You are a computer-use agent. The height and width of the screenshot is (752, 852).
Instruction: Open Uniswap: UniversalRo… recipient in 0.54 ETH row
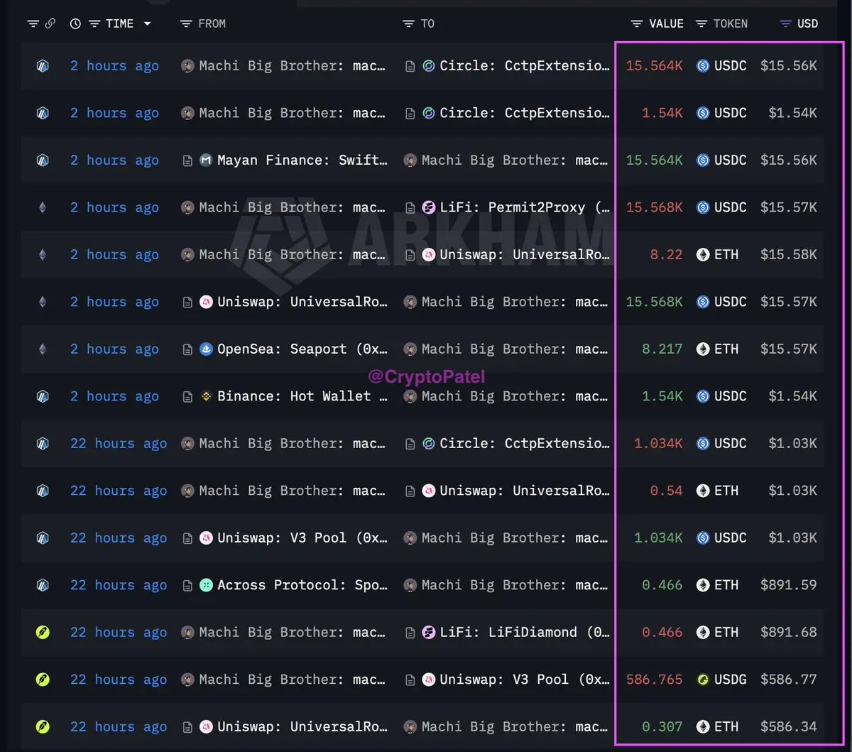[x=525, y=491]
